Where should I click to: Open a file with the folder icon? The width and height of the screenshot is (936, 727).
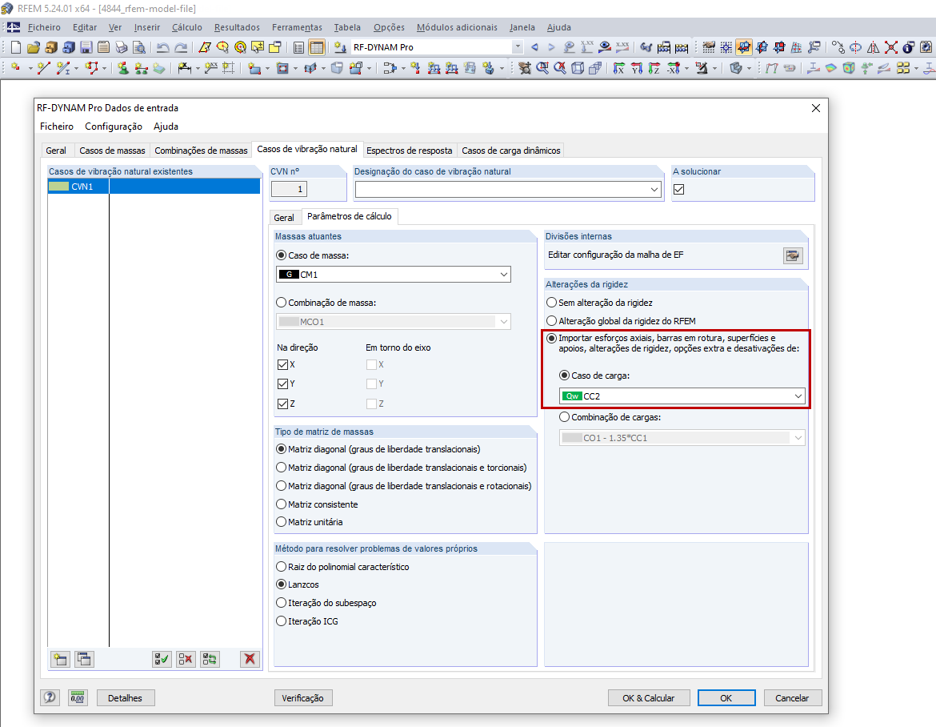tap(34, 47)
